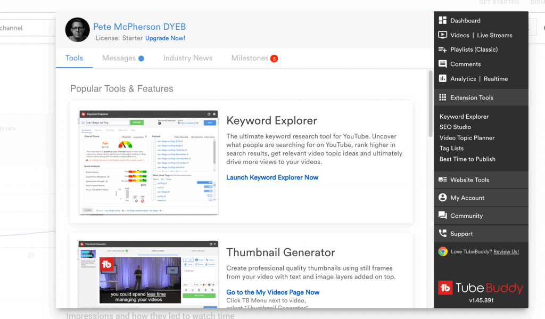Click the tools panel vertical scrollbar
The image size is (545, 319).
(431, 103)
